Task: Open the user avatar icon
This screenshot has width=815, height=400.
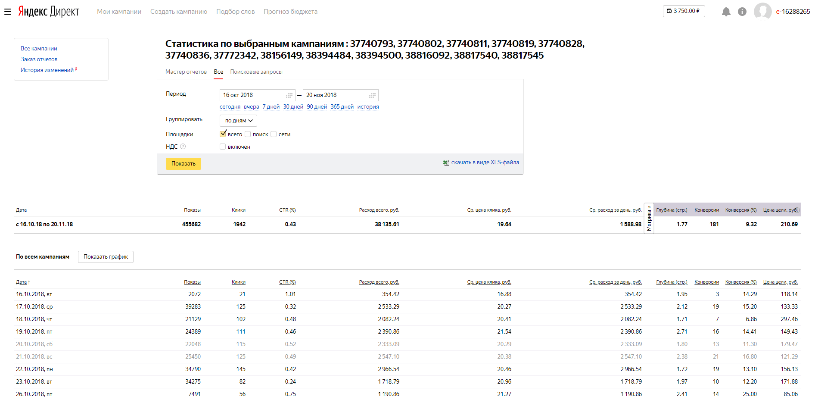Action: [x=763, y=11]
